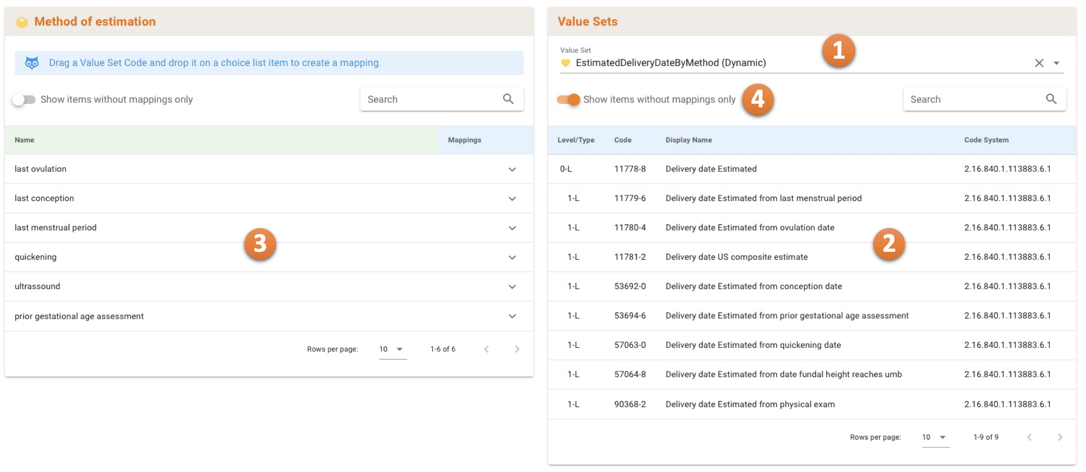Click the owl icon in the hint banner
The width and height of the screenshot is (1086, 472).
tap(32, 63)
